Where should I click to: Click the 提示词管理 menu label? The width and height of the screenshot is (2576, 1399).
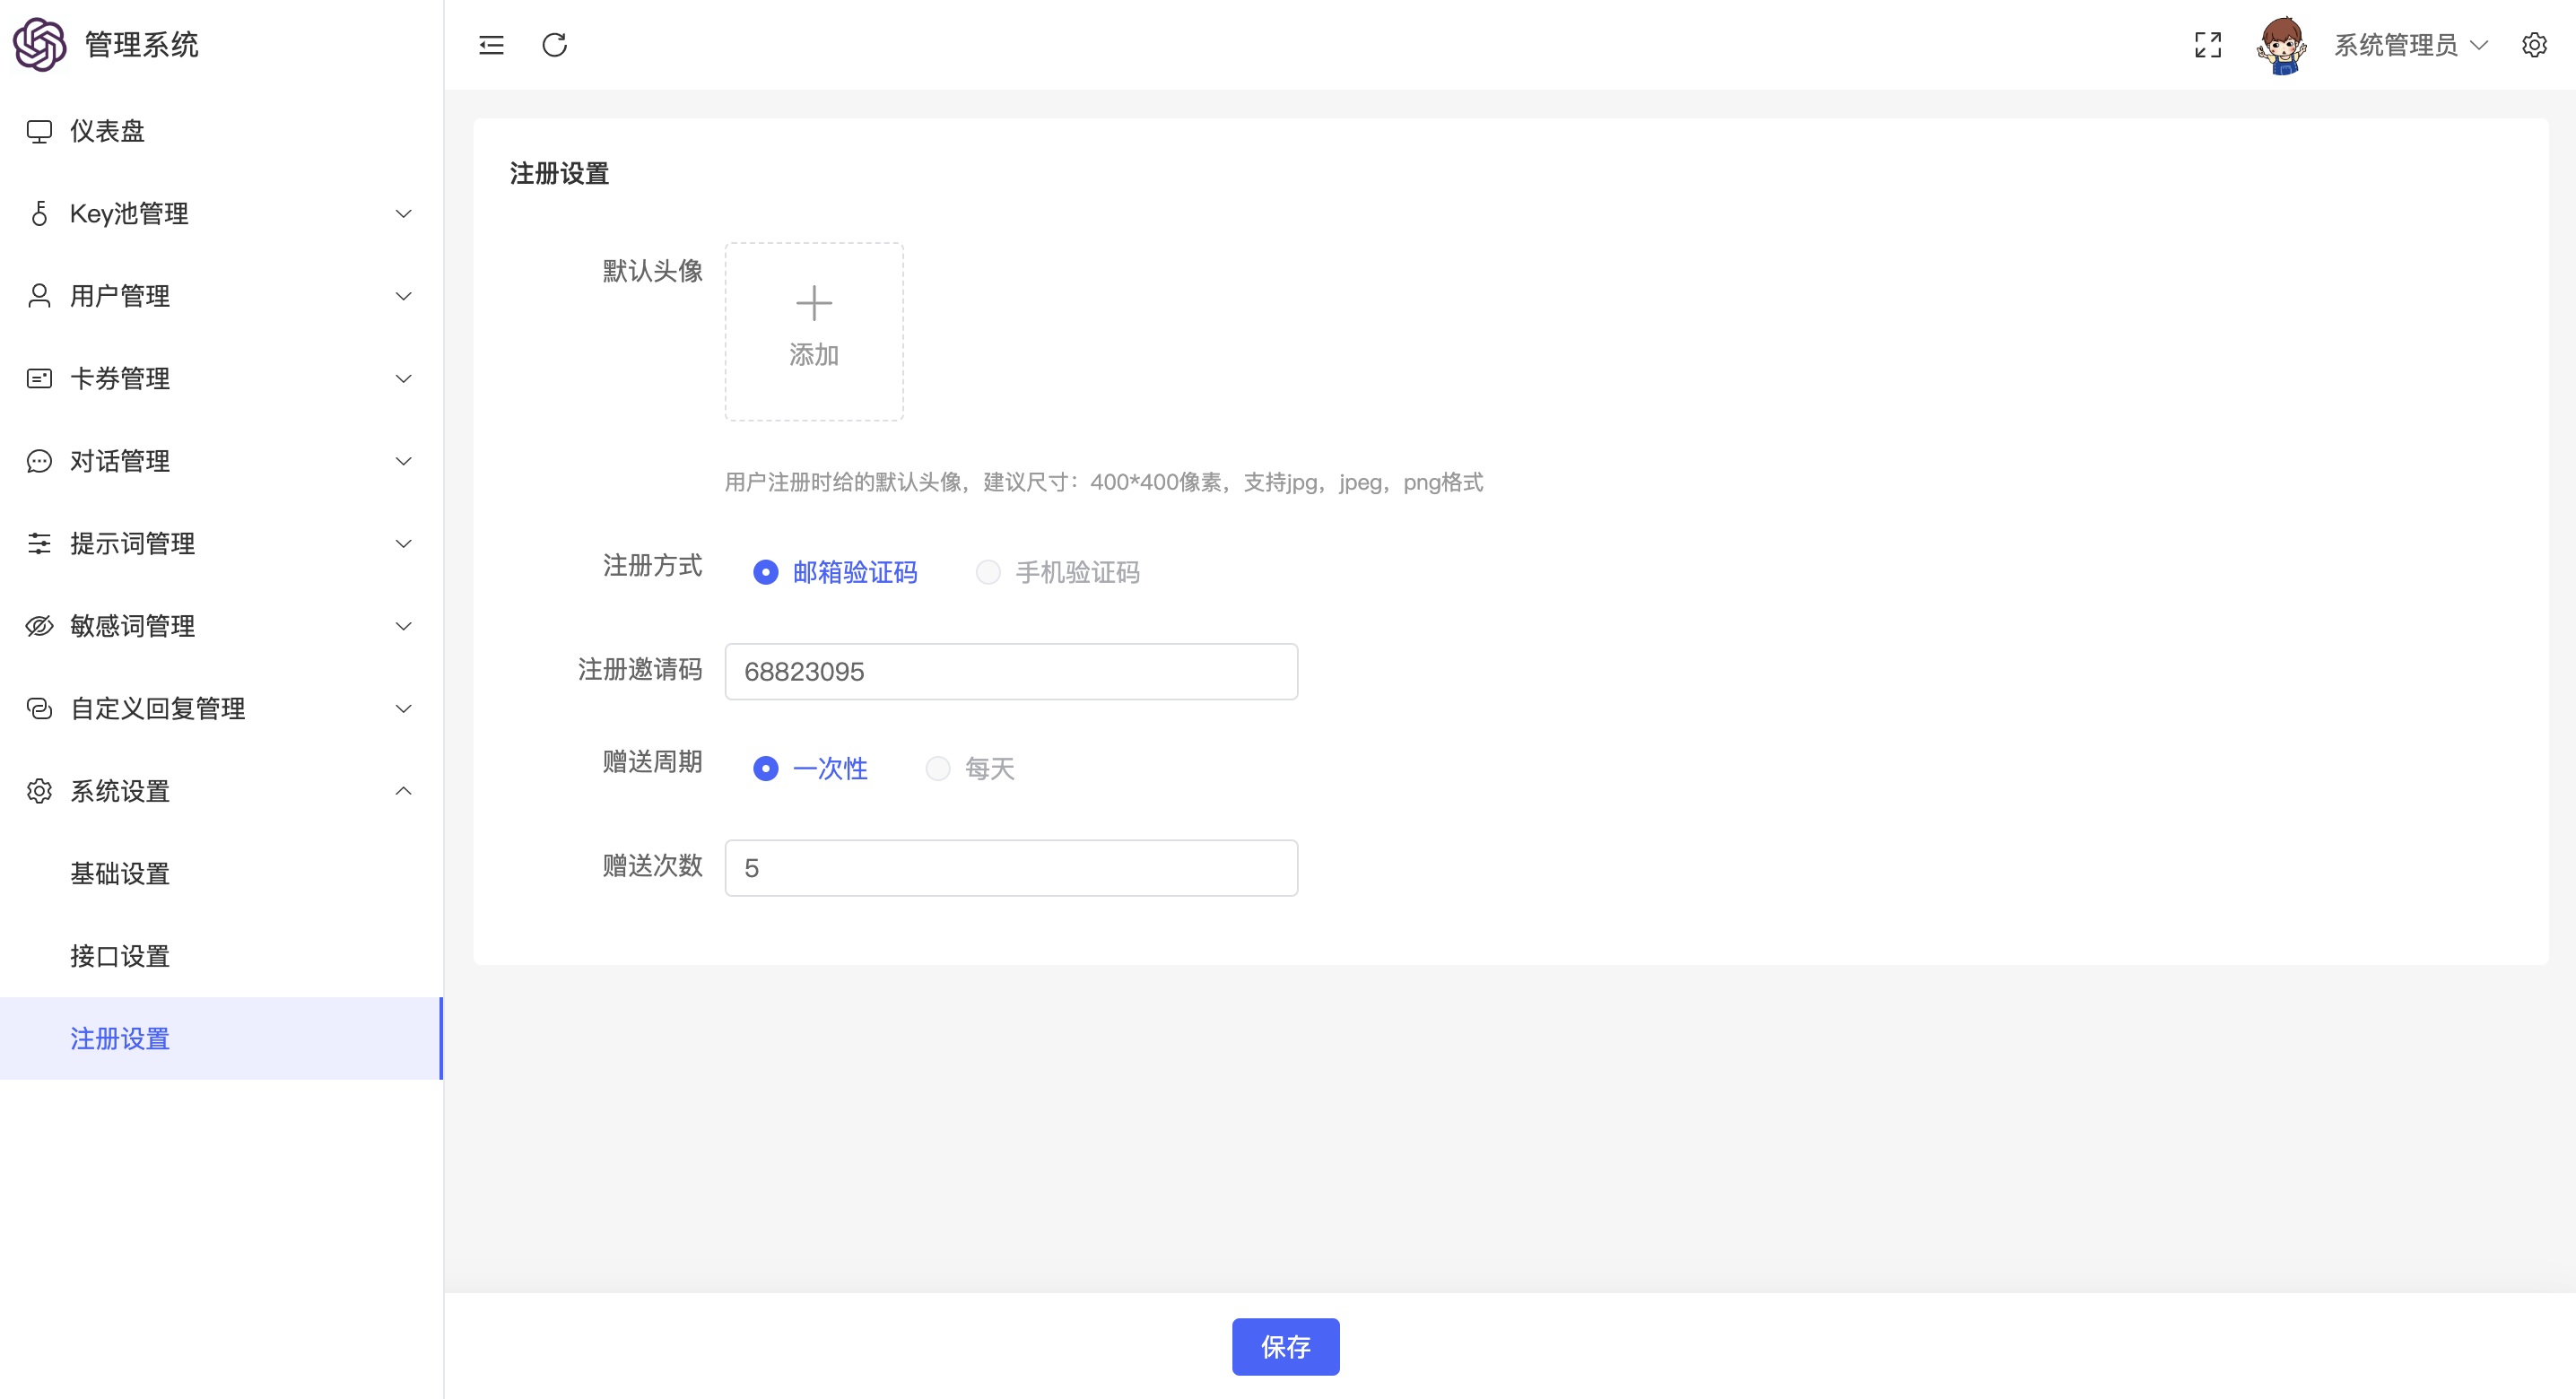tap(133, 543)
